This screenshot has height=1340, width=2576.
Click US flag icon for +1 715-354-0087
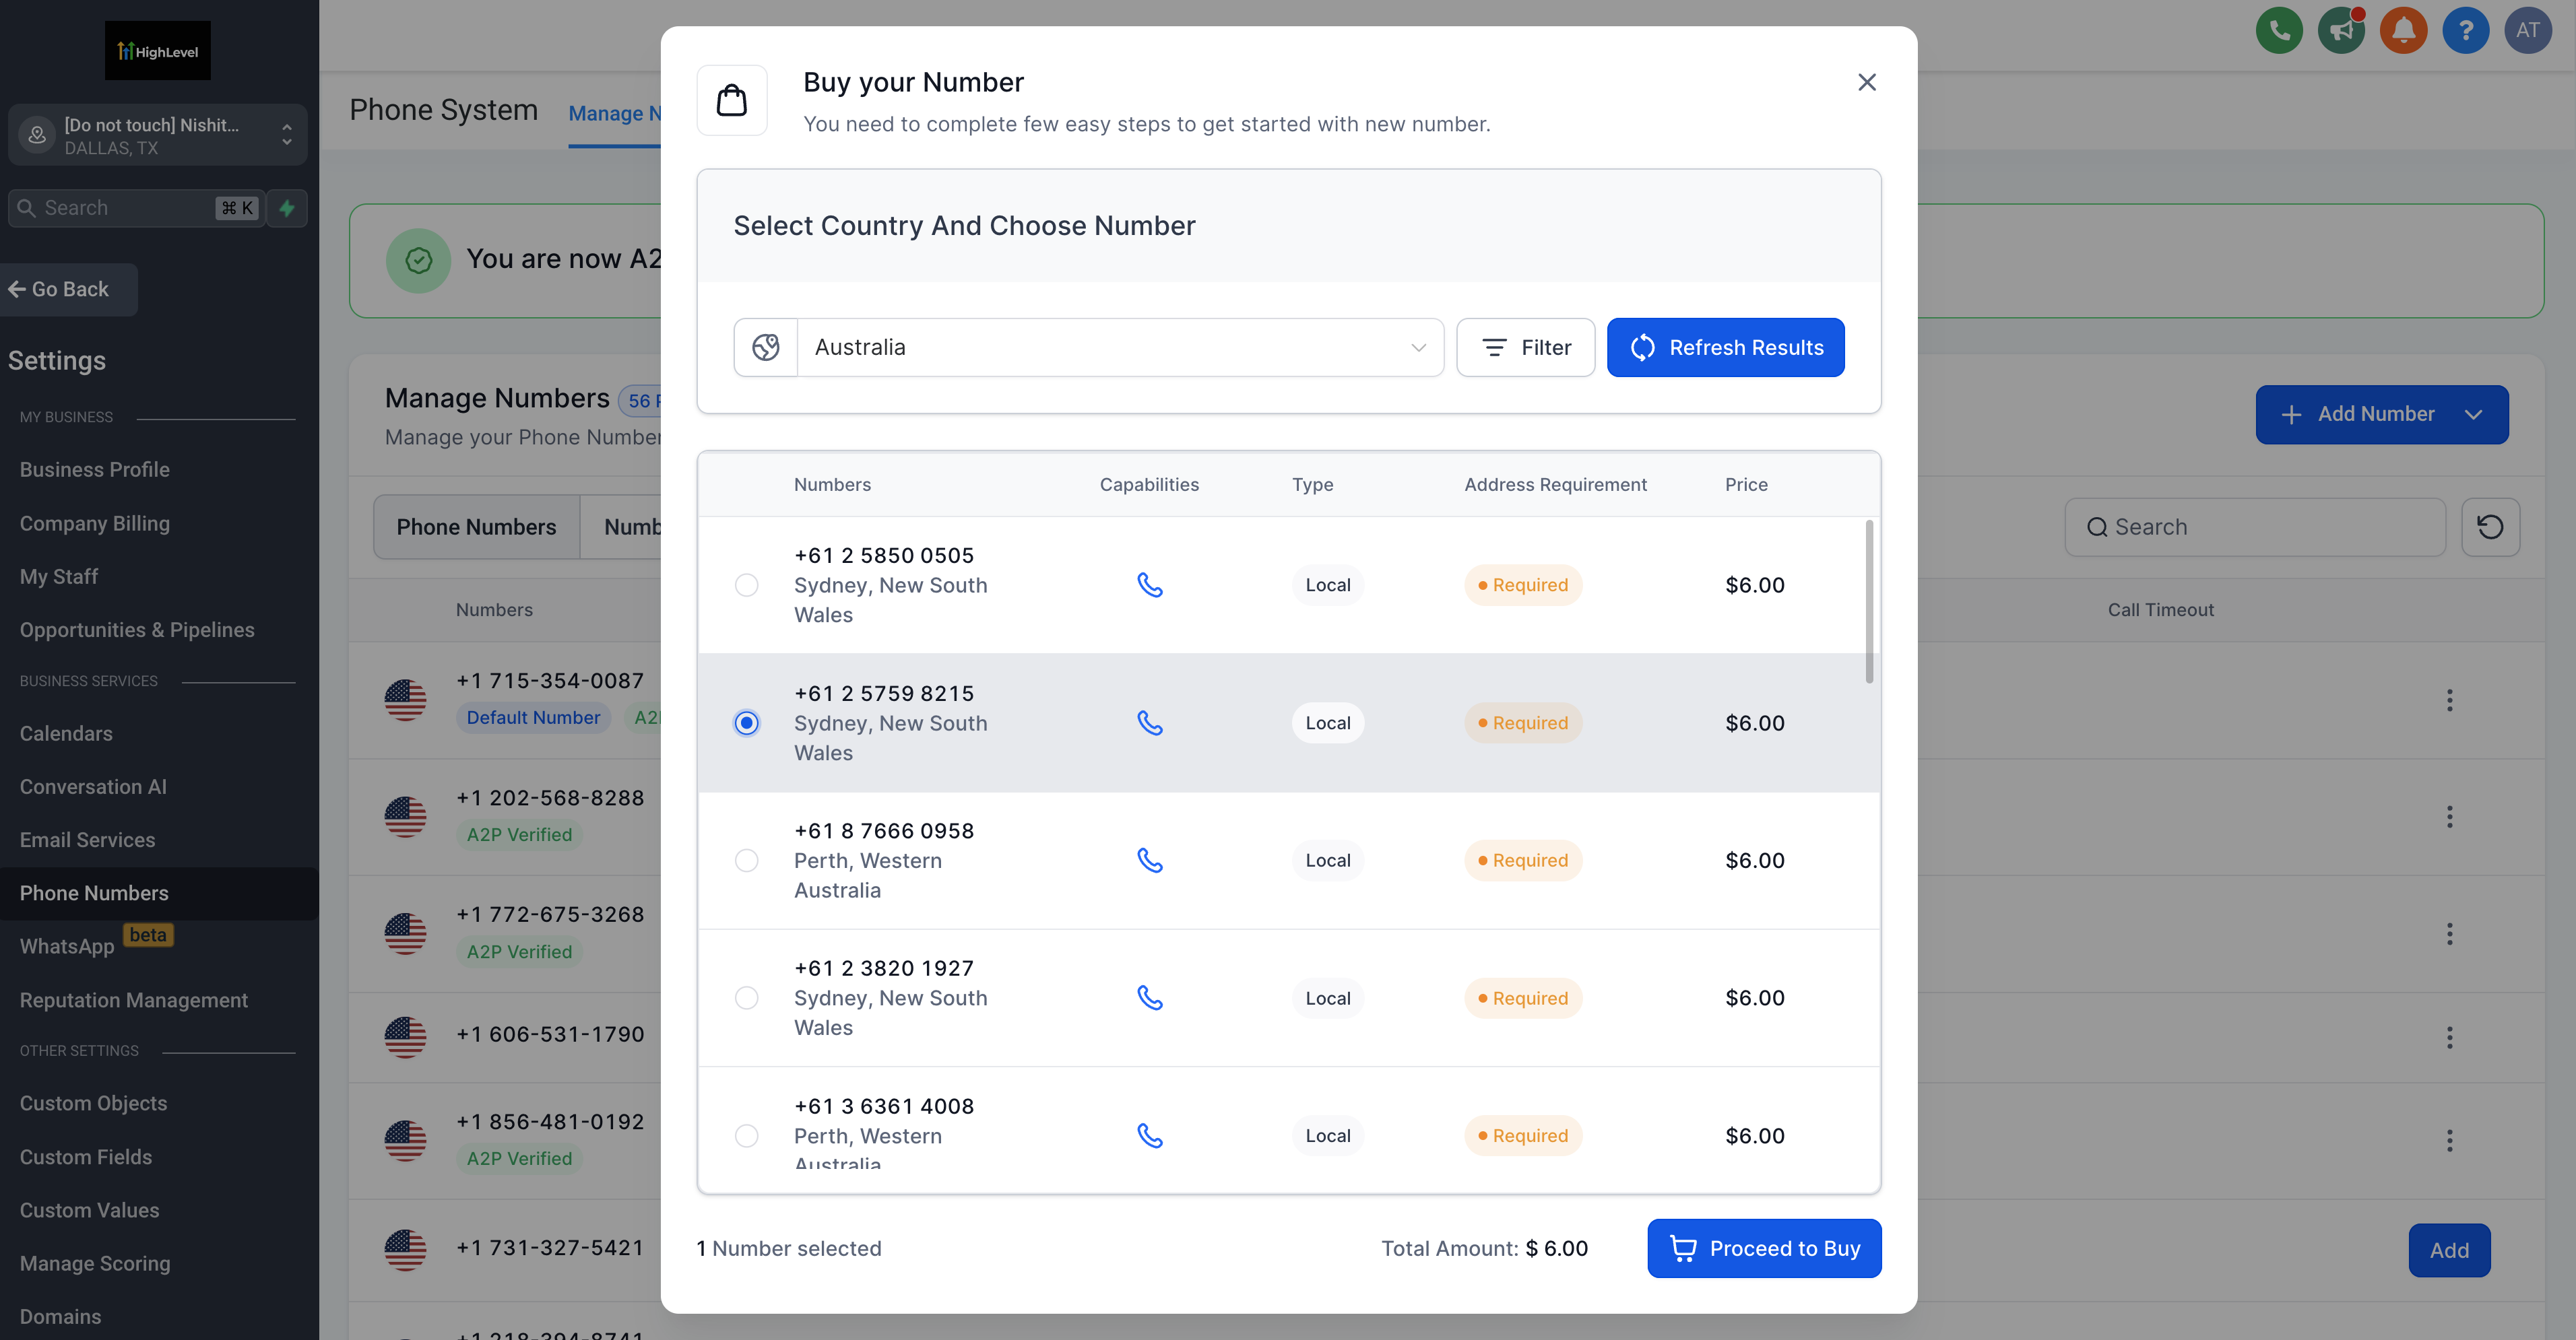pyautogui.click(x=405, y=700)
